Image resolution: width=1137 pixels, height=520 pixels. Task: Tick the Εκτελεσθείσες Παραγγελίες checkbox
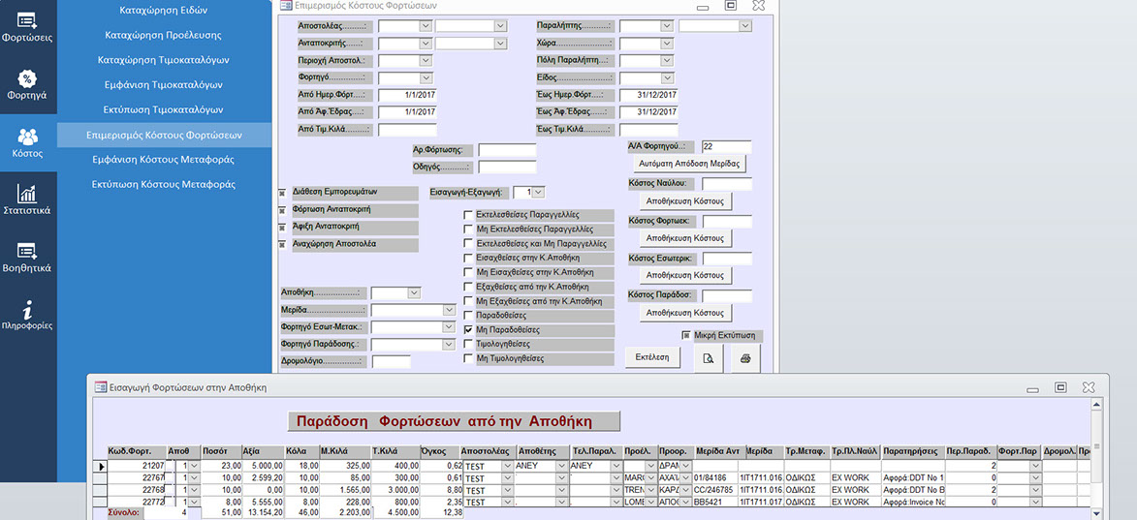(x=468, y=215)
